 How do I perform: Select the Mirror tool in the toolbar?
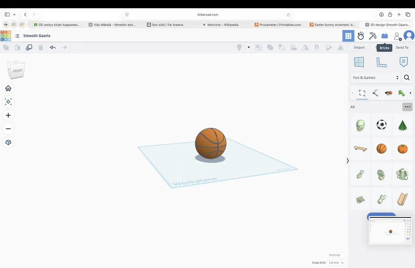click(x=305, y=47)
